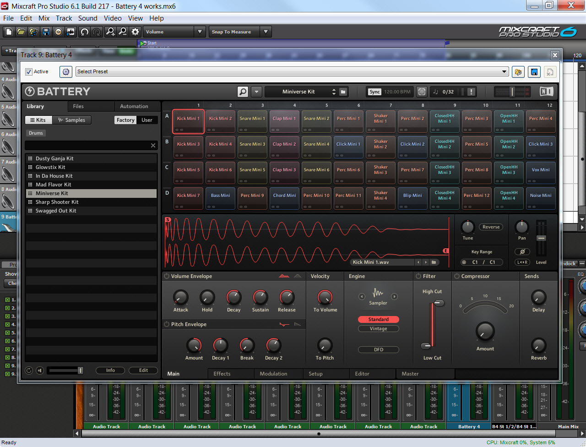Click the Info button in the browser
This screenshot has height=447, width=586.
[x=110, y=371]
